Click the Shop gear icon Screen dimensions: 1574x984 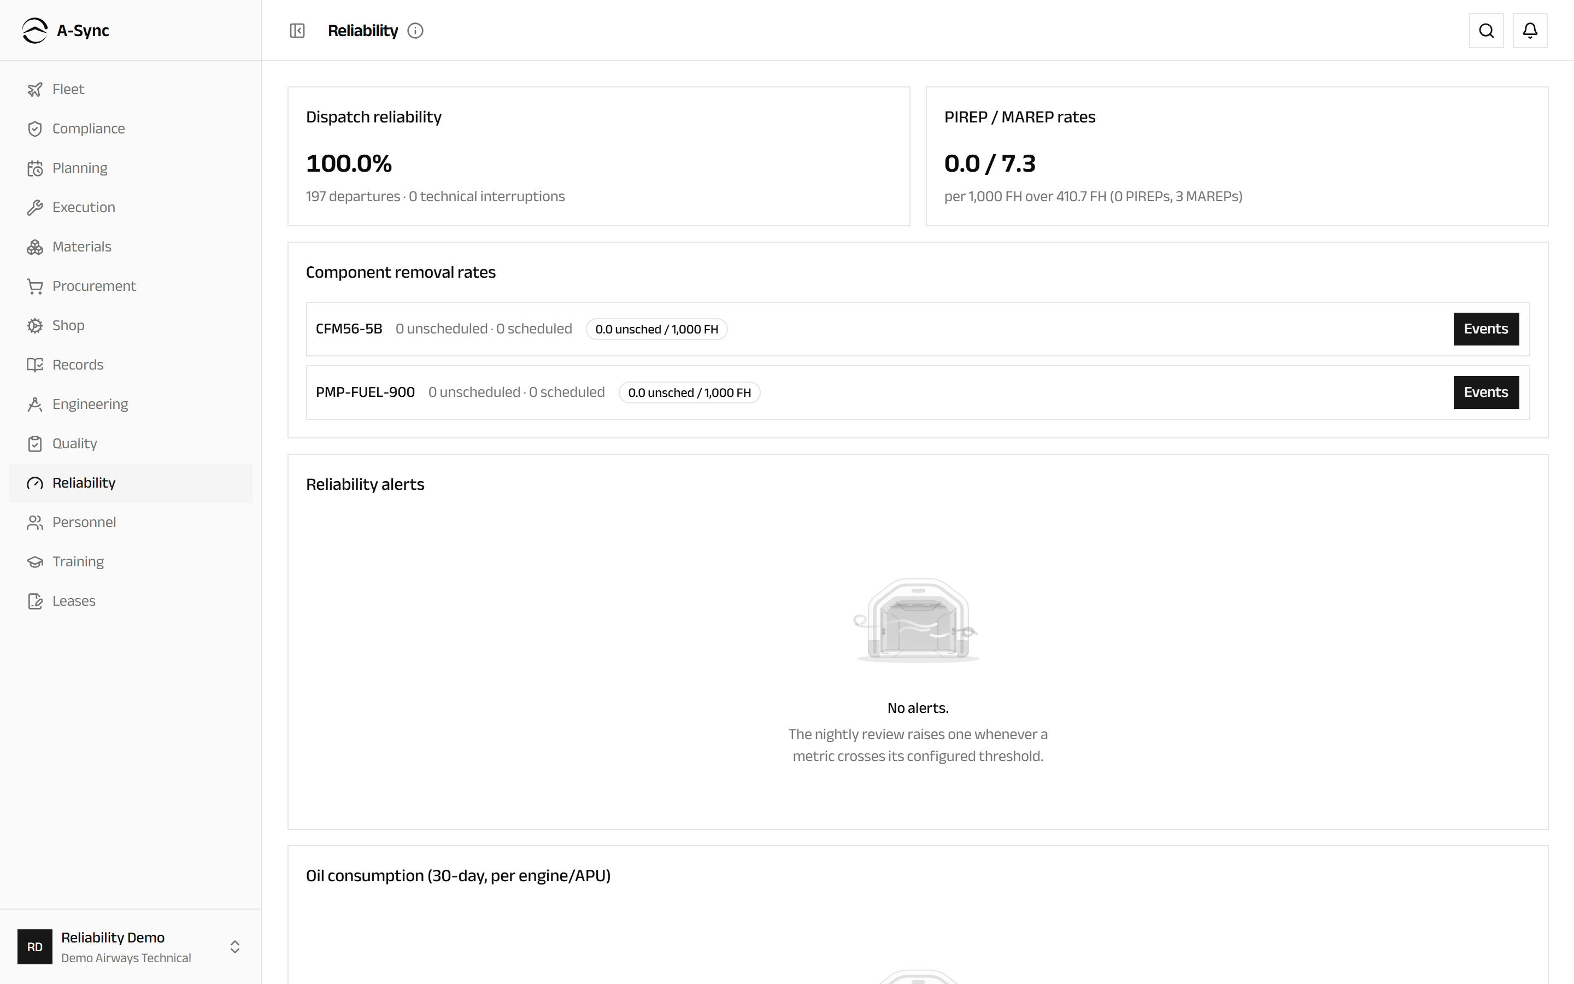click(35, 325)
